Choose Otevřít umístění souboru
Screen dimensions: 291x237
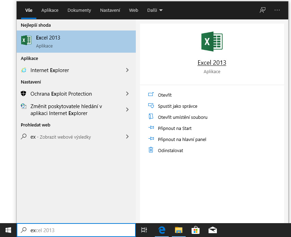pyautogui.click(x=183, y=117)
